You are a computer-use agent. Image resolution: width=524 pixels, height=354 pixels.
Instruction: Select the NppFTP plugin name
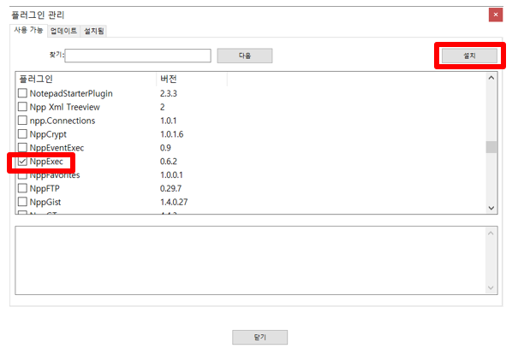(45, 188)
